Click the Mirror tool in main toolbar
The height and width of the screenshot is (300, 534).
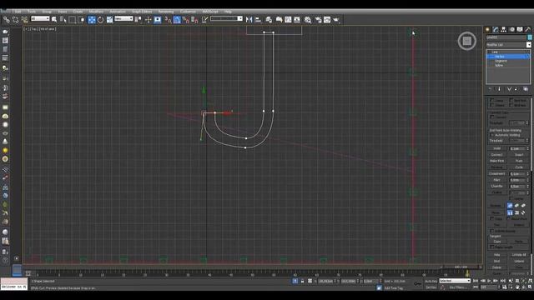click(x=249, y=20)
